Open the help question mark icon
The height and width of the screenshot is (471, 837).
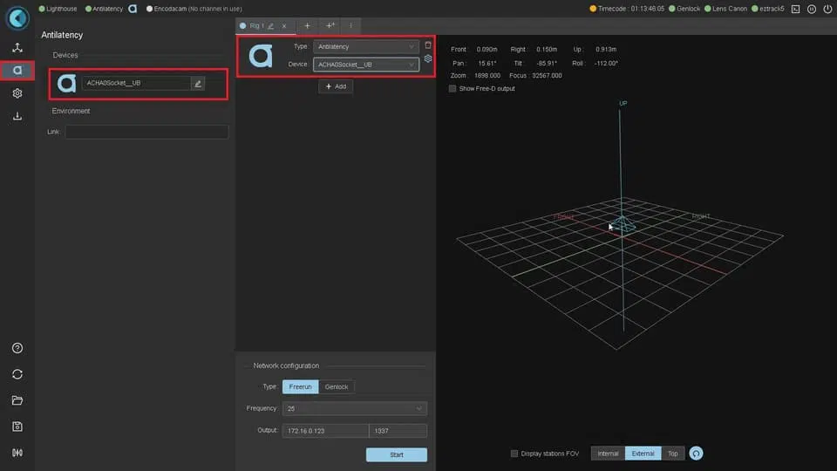(17, 348)
